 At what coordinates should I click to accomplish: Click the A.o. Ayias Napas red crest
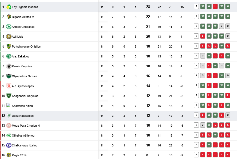click(9, 86)
